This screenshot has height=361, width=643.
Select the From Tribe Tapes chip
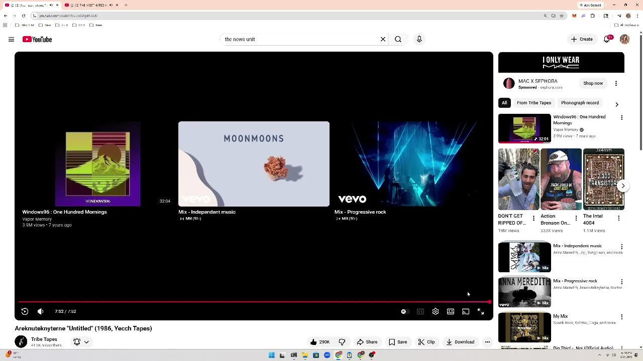pos(534,103)
